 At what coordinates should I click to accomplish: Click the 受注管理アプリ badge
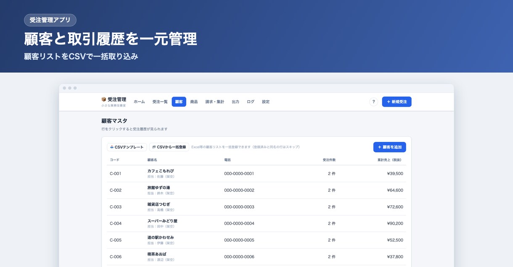tap(50, 20)
